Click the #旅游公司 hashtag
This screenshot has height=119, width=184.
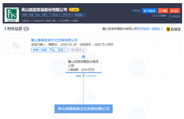tap(38, 21)
